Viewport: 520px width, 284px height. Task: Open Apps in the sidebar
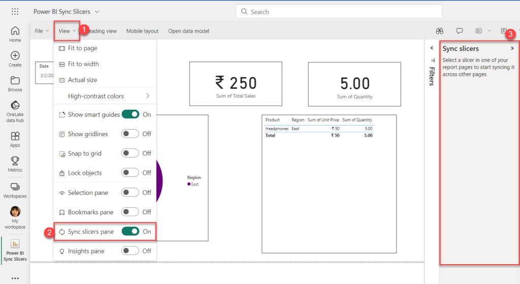pos(15,139)
